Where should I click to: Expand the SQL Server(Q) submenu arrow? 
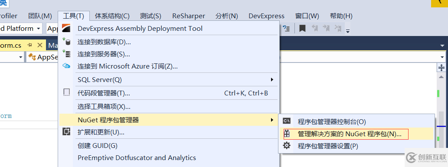(272, 79)
